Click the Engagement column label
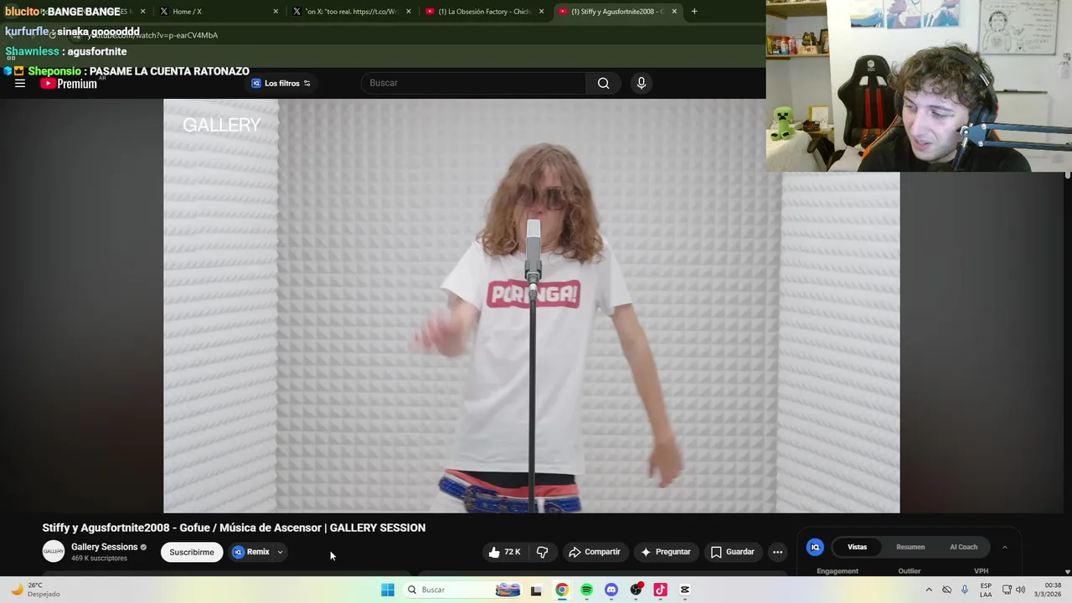This screenshot has height=603, width=1072. coord(837,571)
